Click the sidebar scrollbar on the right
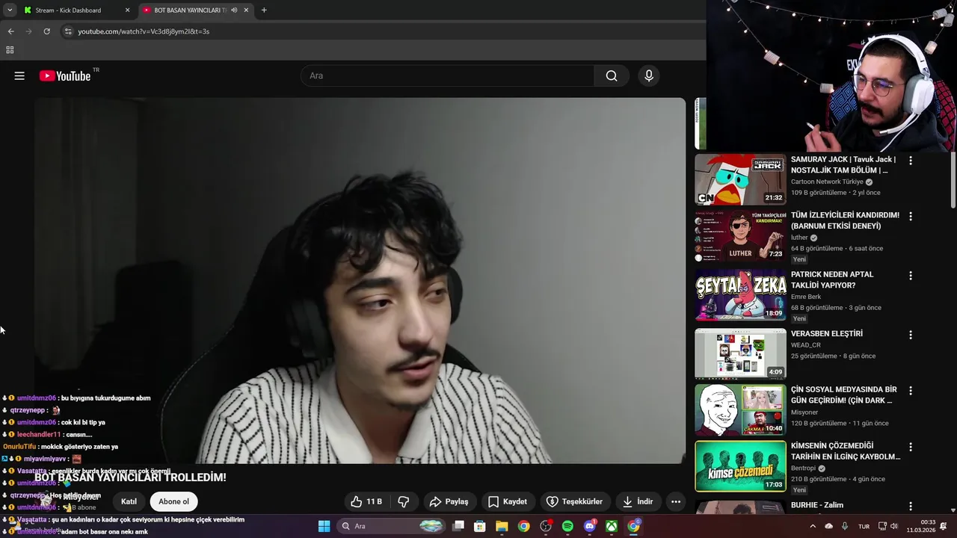This screenshot has height=538, width=957. (953, 181)
